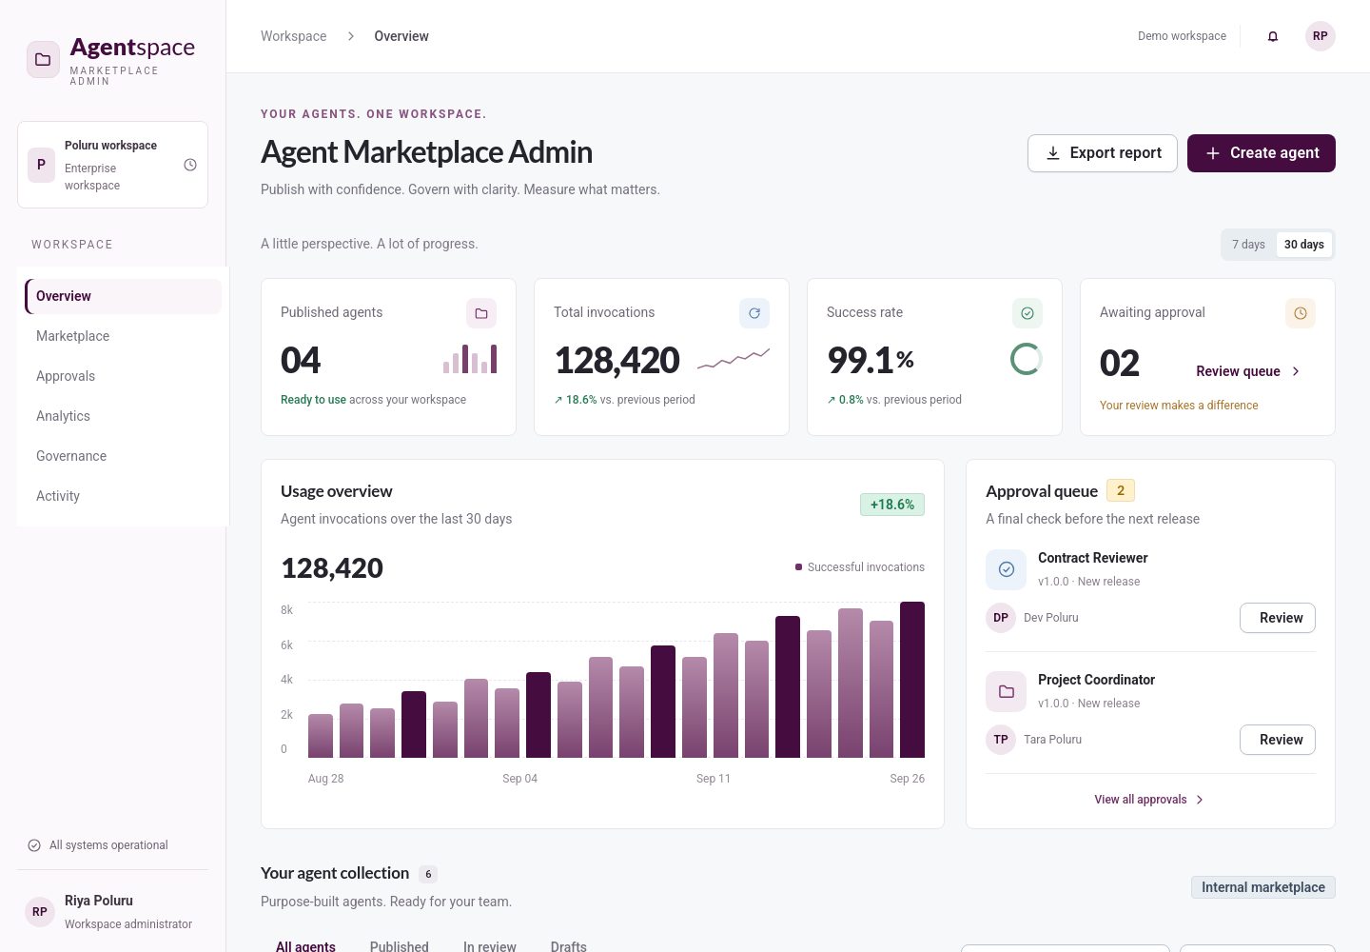This screenshot has width=1370, height=952.
Task: Click the Export report button
Action: (1103, 153)
